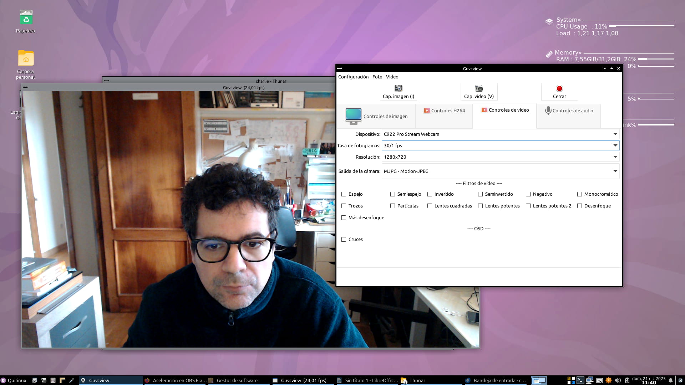Image resolution: width=685 pixels, height=385 pixels.
Task: Switch to Controles de imagen tab
Action: [376, 116]
